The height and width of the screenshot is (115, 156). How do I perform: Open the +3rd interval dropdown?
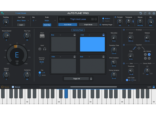(x=85, y=35)
